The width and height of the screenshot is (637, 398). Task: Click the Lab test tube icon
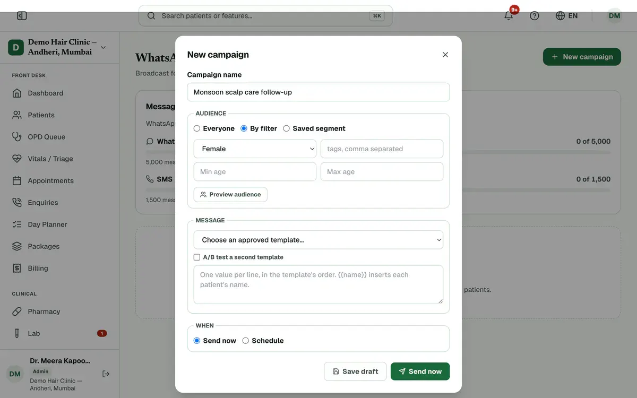point(17,333)
